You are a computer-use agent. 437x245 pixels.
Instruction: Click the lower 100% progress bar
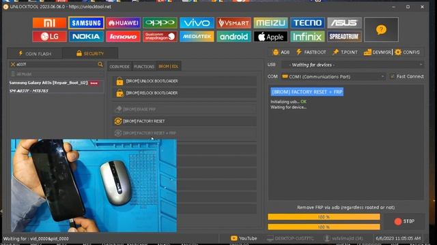[x=324, y=227]
